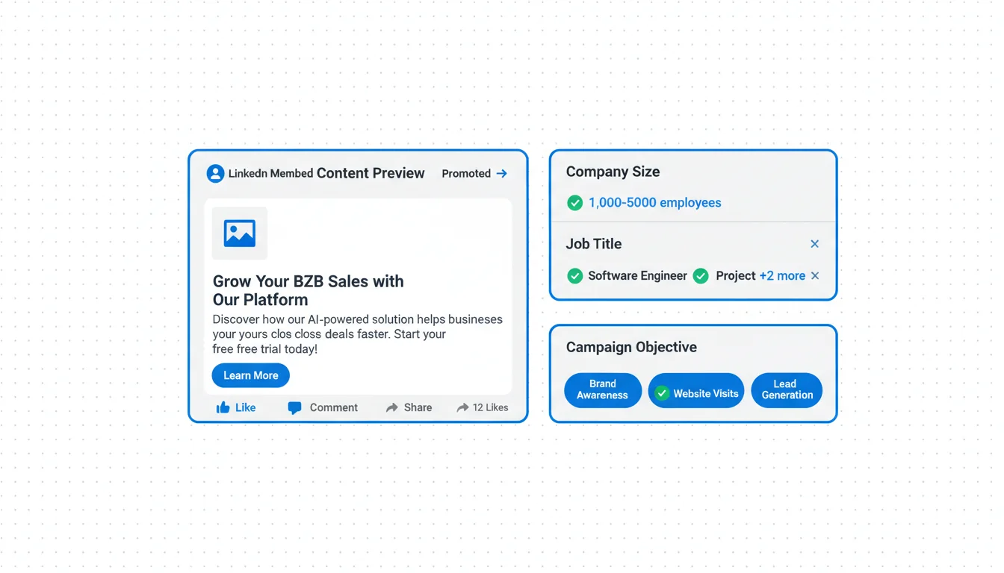Toggle the Project job title checkmark

(701, 276)
